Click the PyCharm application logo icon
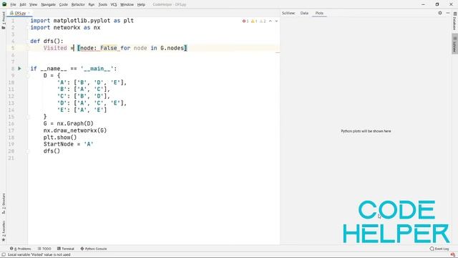Image resolution: width=458 pixels, height=258 pixels. 4,4
